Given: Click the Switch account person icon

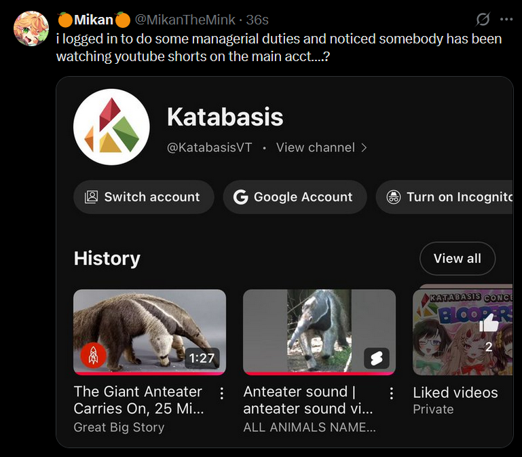Looking at the screenshot, I should coord(91,197).
